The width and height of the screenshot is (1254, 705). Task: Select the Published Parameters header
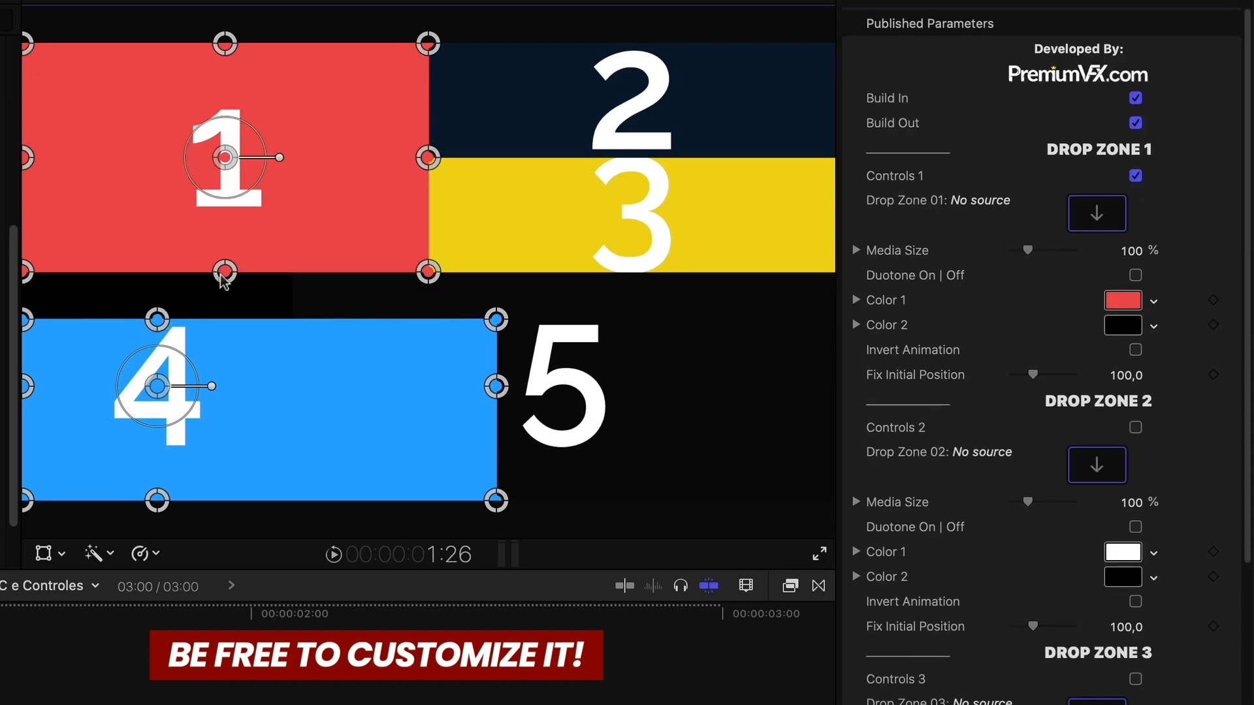[930, 23]
